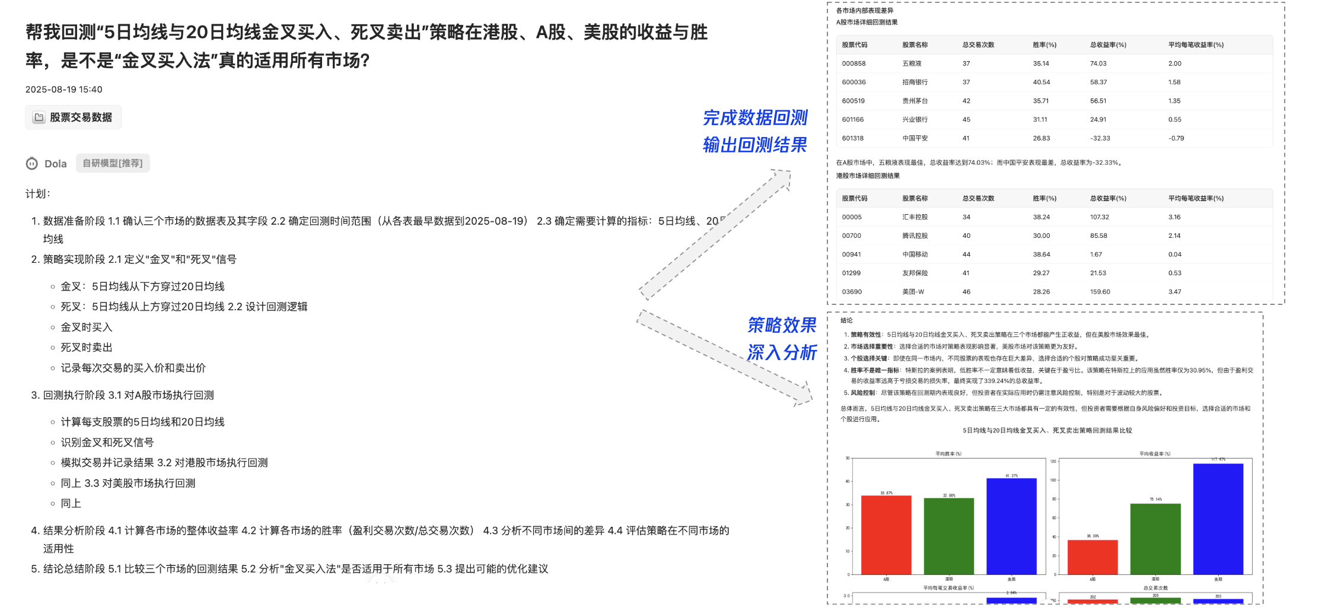Click stock code 00005 汇丰控股

851,217
